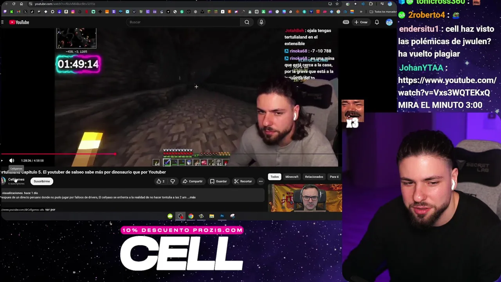
Task: Open Gmail bookmark in bookmarks bar
Action: (x=18, y=12)
